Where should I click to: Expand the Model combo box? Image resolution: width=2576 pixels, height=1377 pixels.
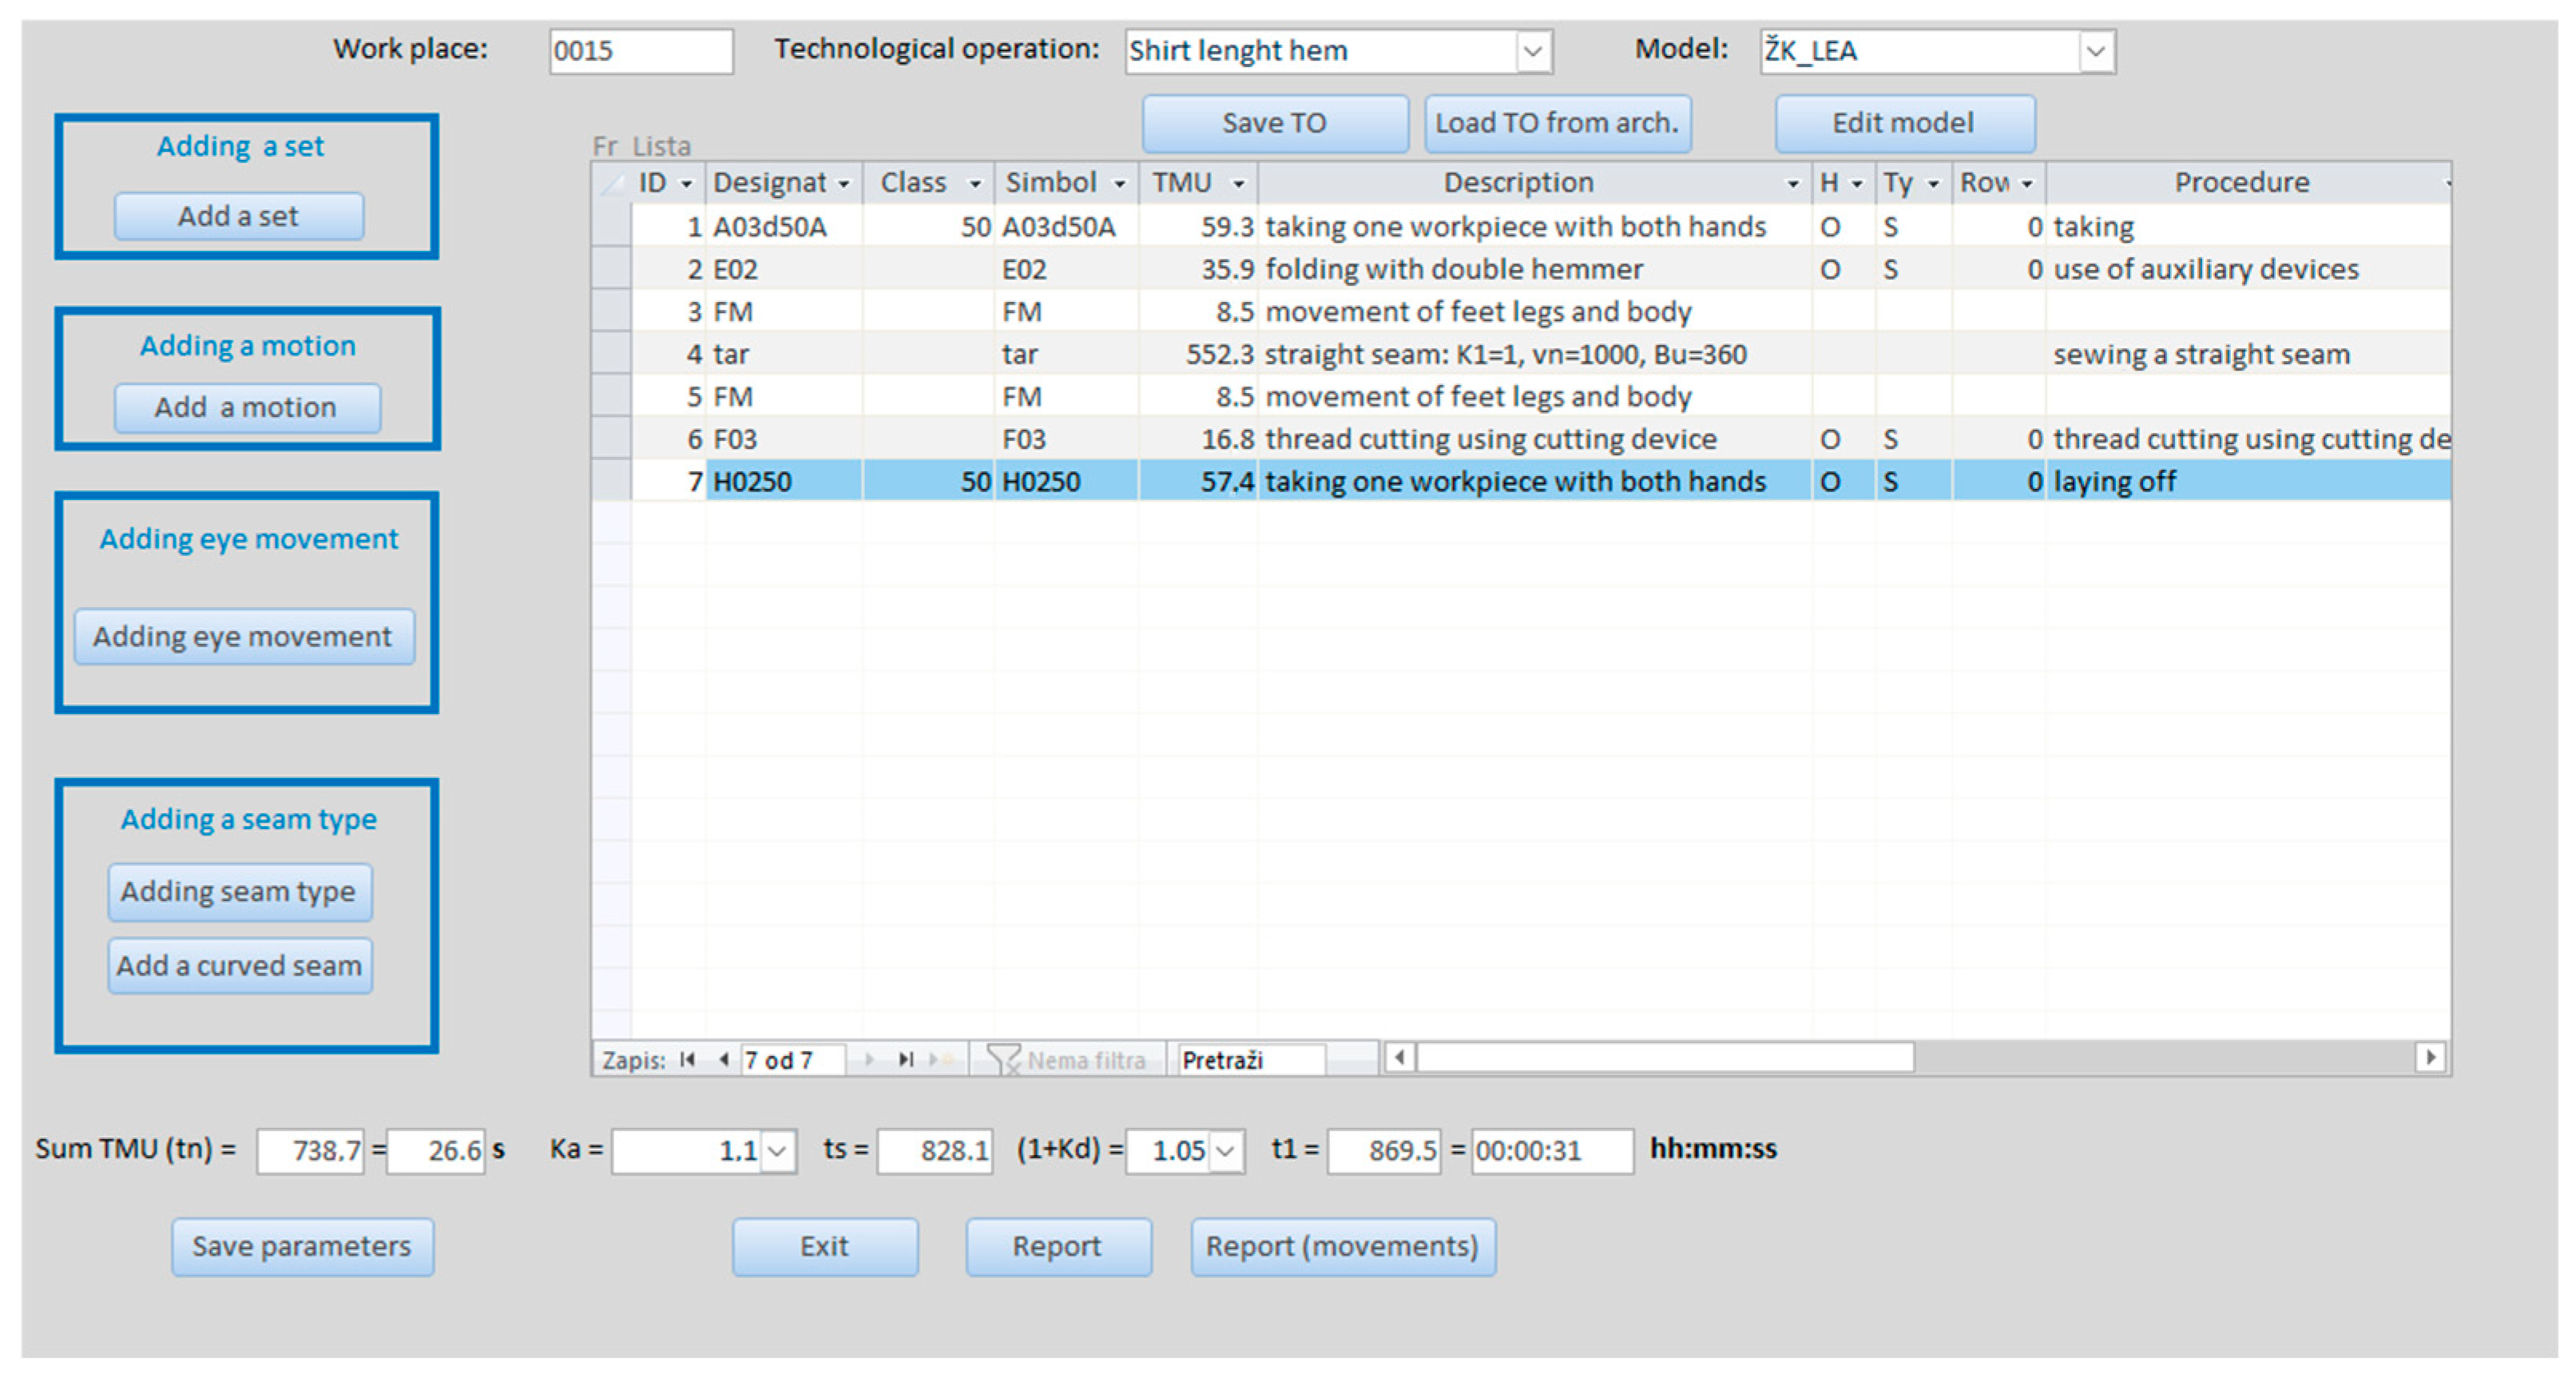[2095, 51]
